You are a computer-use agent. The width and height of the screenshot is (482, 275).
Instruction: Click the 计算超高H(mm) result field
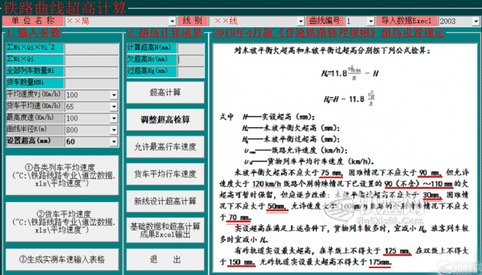[x=191, y=49]
